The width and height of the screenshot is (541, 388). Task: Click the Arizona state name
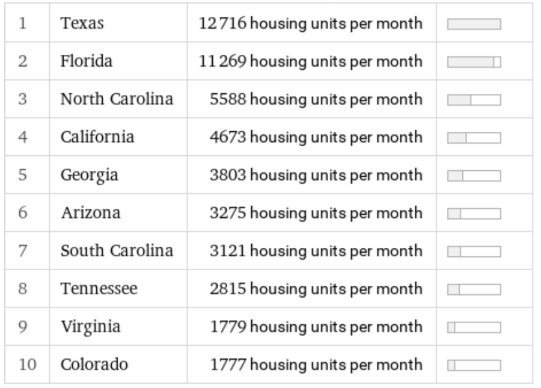point(90,213)
